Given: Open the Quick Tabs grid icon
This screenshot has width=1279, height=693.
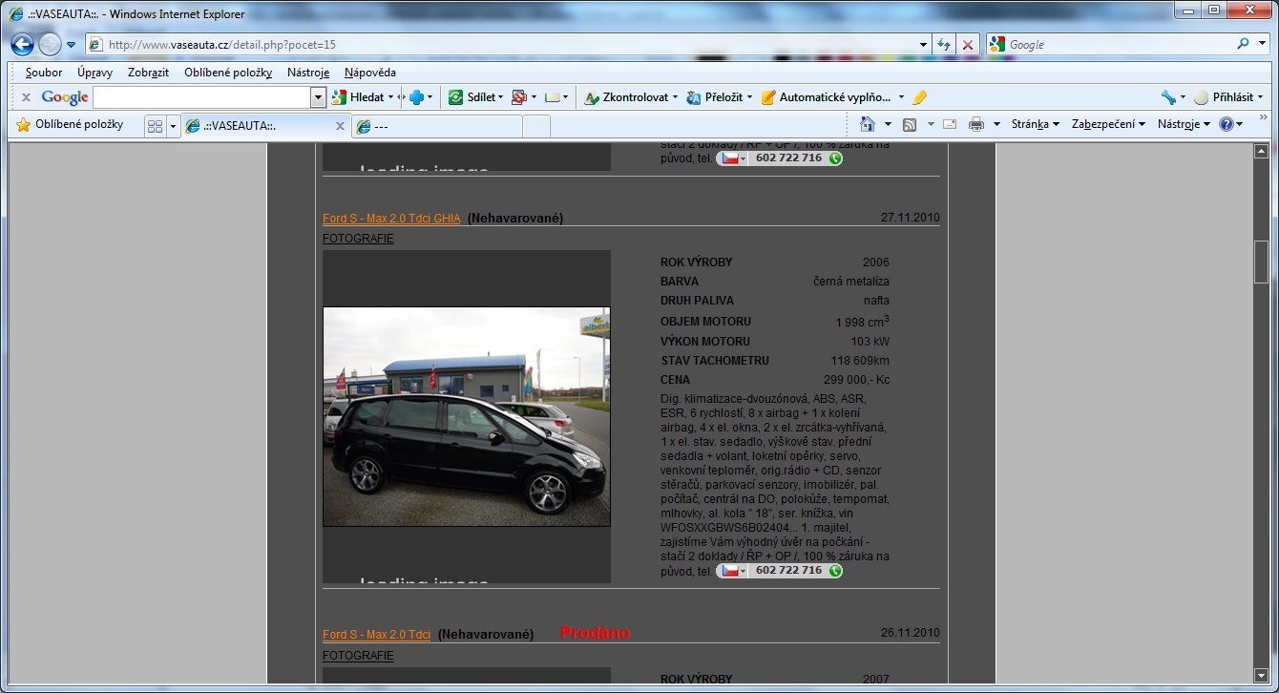Looking at the screenshot, I should click(x=155, y=125).
